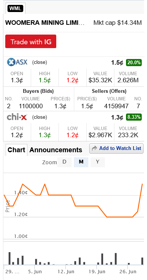The width and height of the screenshot is (147, 280).
Task: Add WML to Watch List
Action: [116, 148]
